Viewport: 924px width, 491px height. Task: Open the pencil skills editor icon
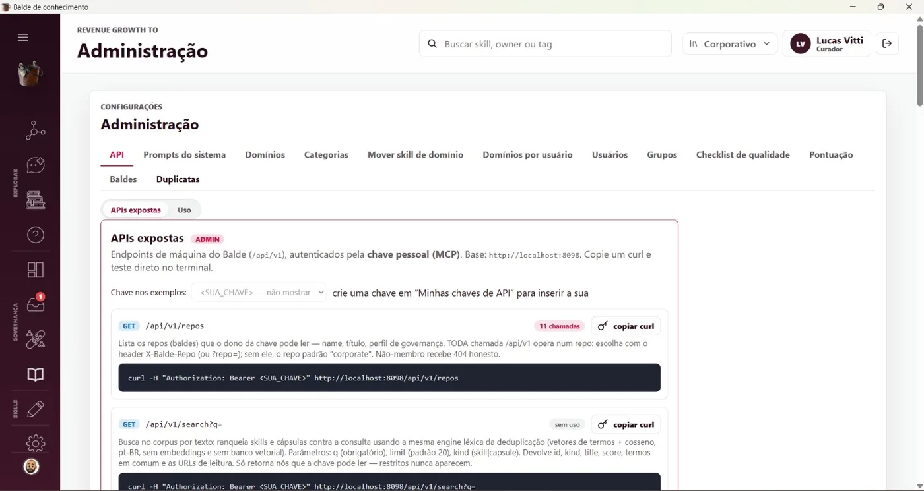coord(35,409)
